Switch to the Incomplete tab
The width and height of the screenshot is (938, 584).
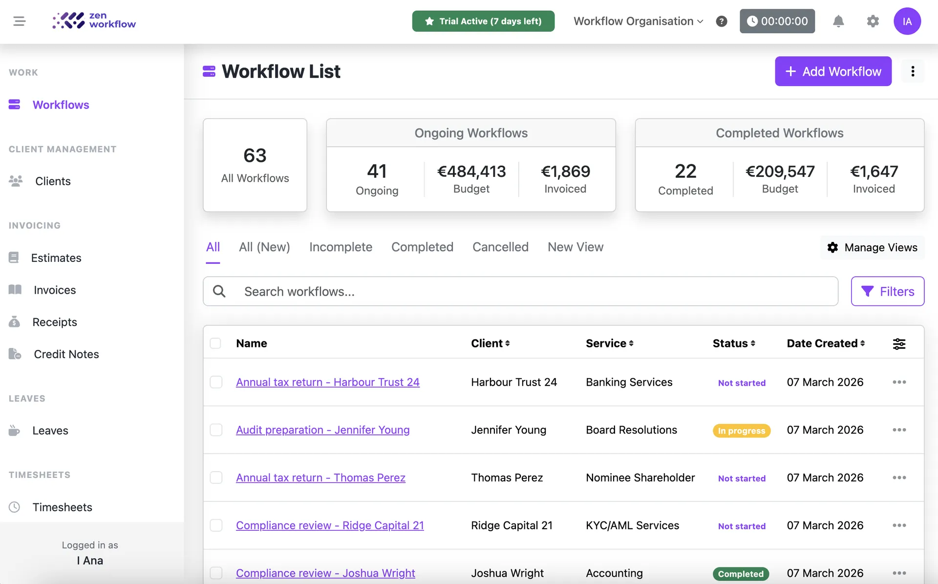pyautogui.click(x=341, y=247)
